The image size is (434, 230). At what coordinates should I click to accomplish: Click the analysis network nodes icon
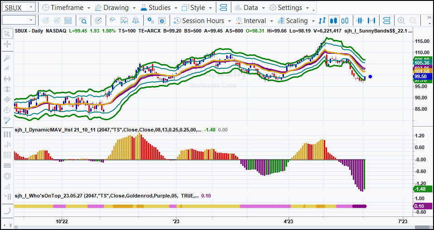(136, 21)
